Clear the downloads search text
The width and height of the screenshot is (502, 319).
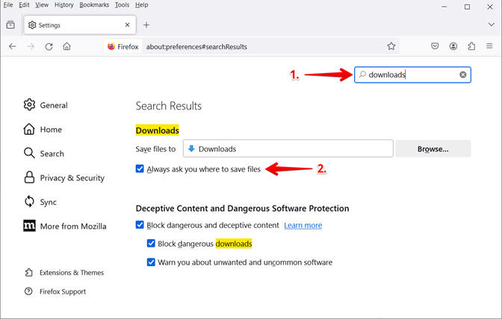click(463, 75)
